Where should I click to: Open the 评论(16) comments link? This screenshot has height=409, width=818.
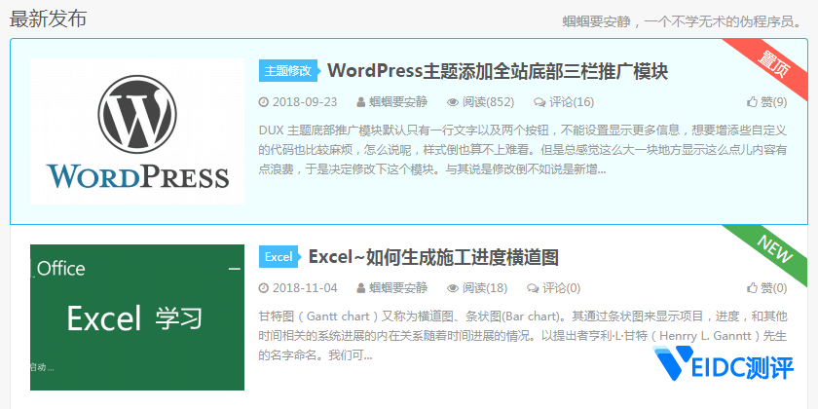pos(572,102)
